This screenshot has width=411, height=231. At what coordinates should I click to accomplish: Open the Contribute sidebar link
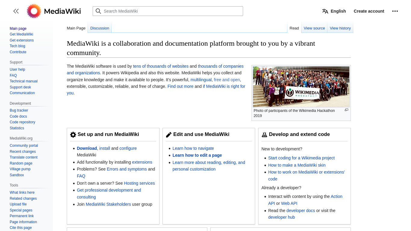[18, 52]
